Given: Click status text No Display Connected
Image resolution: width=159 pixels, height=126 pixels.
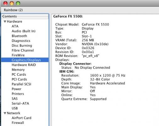Looking at the screenshot, I should 92,68.
